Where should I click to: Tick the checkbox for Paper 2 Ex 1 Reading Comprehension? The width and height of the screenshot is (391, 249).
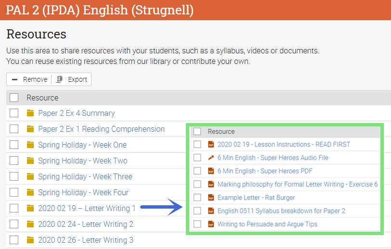[x=14, y=129]
